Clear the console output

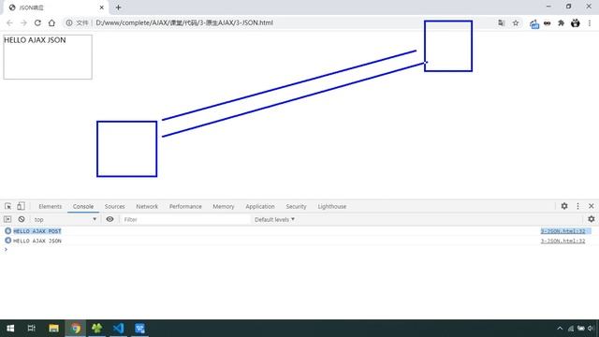(22, 219)
